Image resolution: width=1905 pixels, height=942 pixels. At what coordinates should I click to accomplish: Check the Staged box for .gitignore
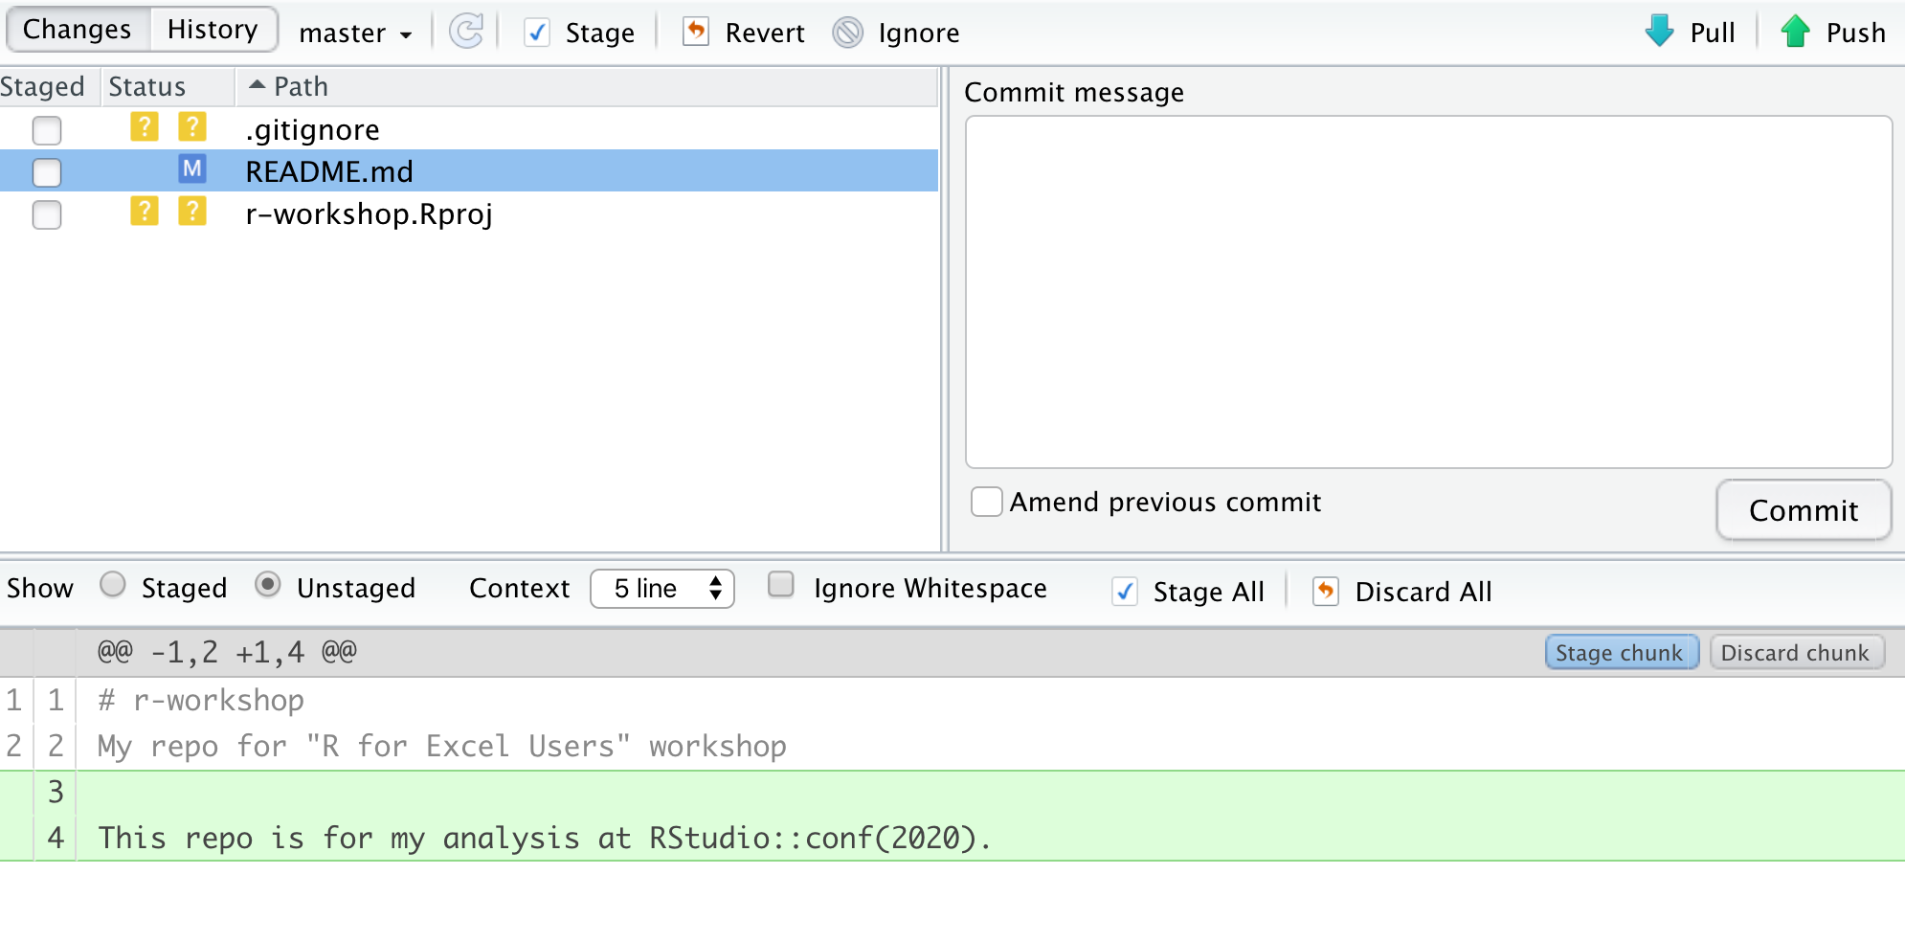point(47,130)
